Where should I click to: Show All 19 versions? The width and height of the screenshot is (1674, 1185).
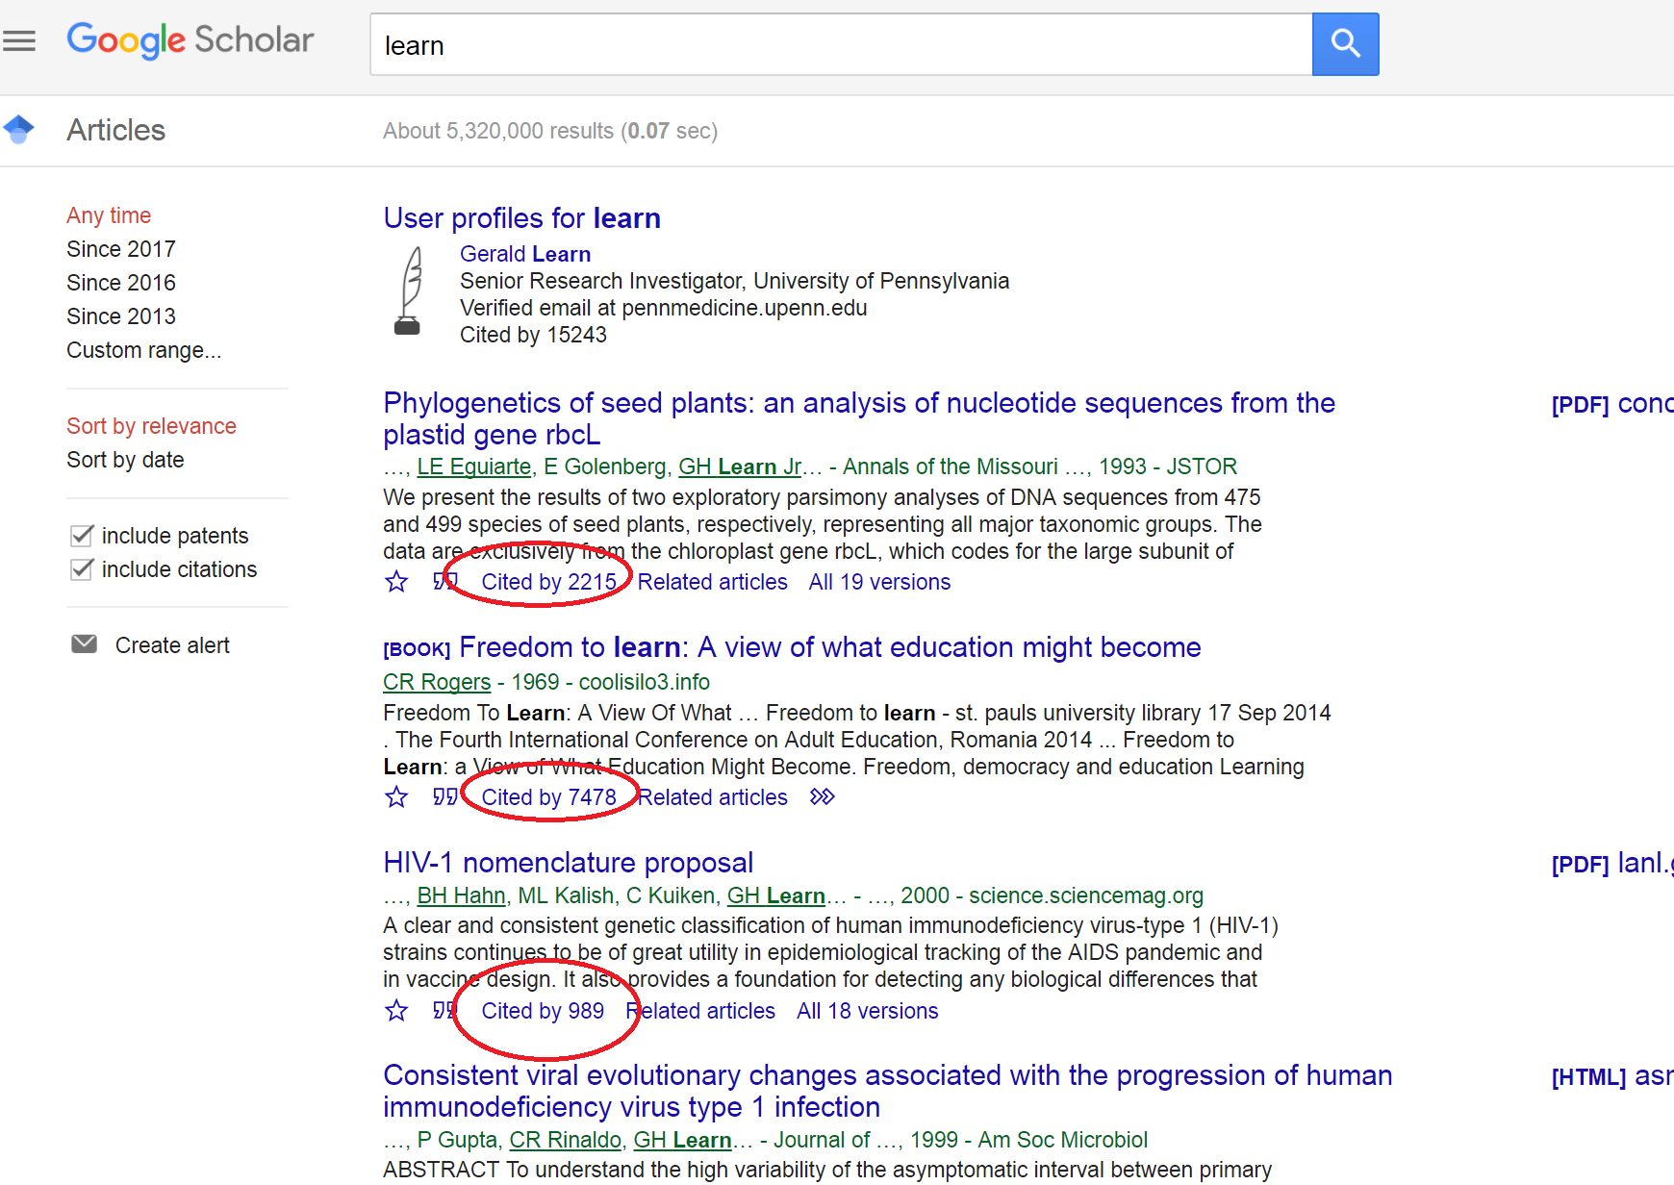click(x=879, y=582)
